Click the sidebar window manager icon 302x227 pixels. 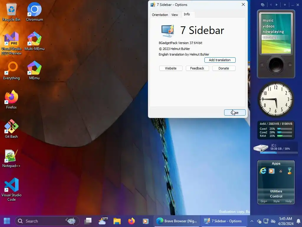tap(262, 5)
